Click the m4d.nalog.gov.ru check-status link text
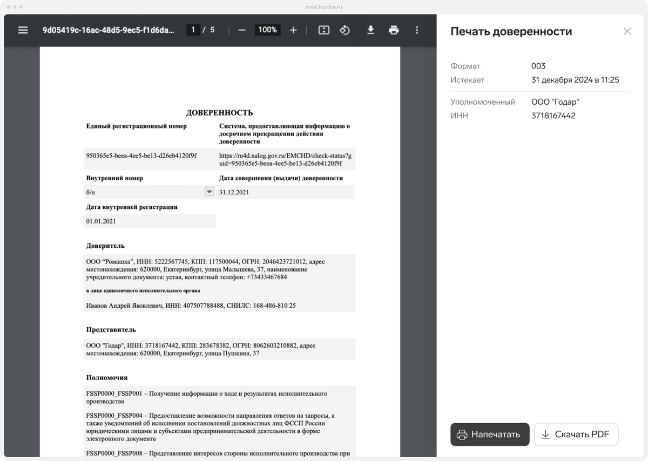This screenshot has width=648, height=461. tap(285, 159)
